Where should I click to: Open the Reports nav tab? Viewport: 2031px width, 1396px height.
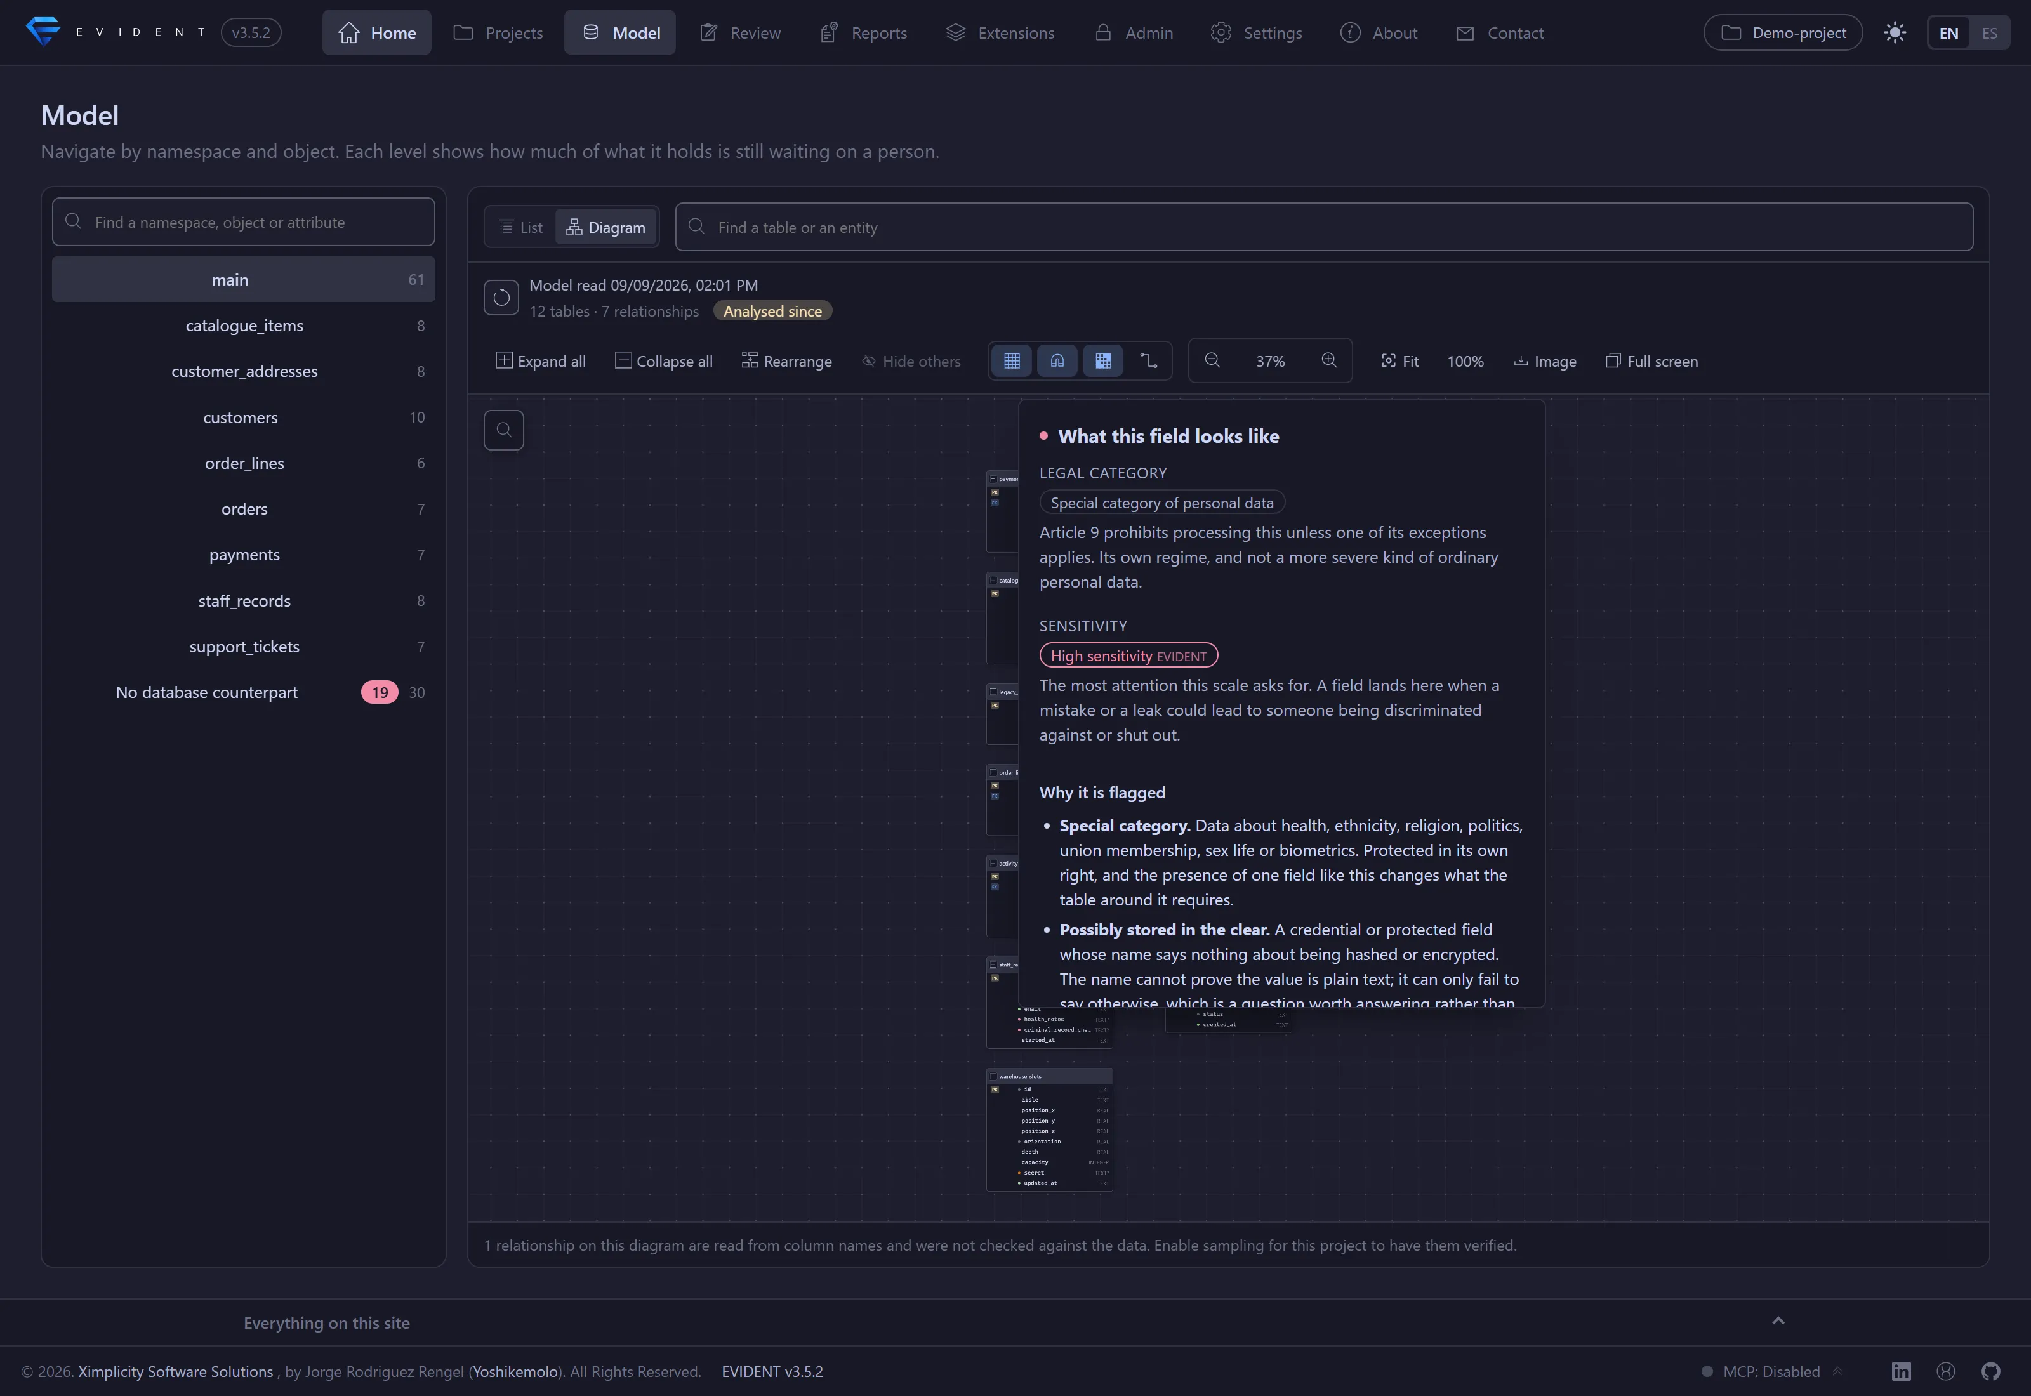click(863, 33)
